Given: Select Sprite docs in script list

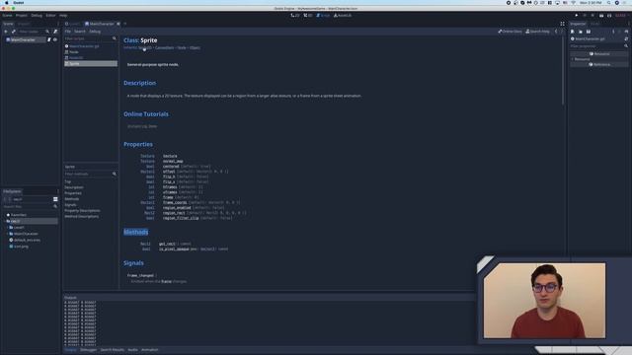Looking at the screenshot, I should (x=91, y=63).
